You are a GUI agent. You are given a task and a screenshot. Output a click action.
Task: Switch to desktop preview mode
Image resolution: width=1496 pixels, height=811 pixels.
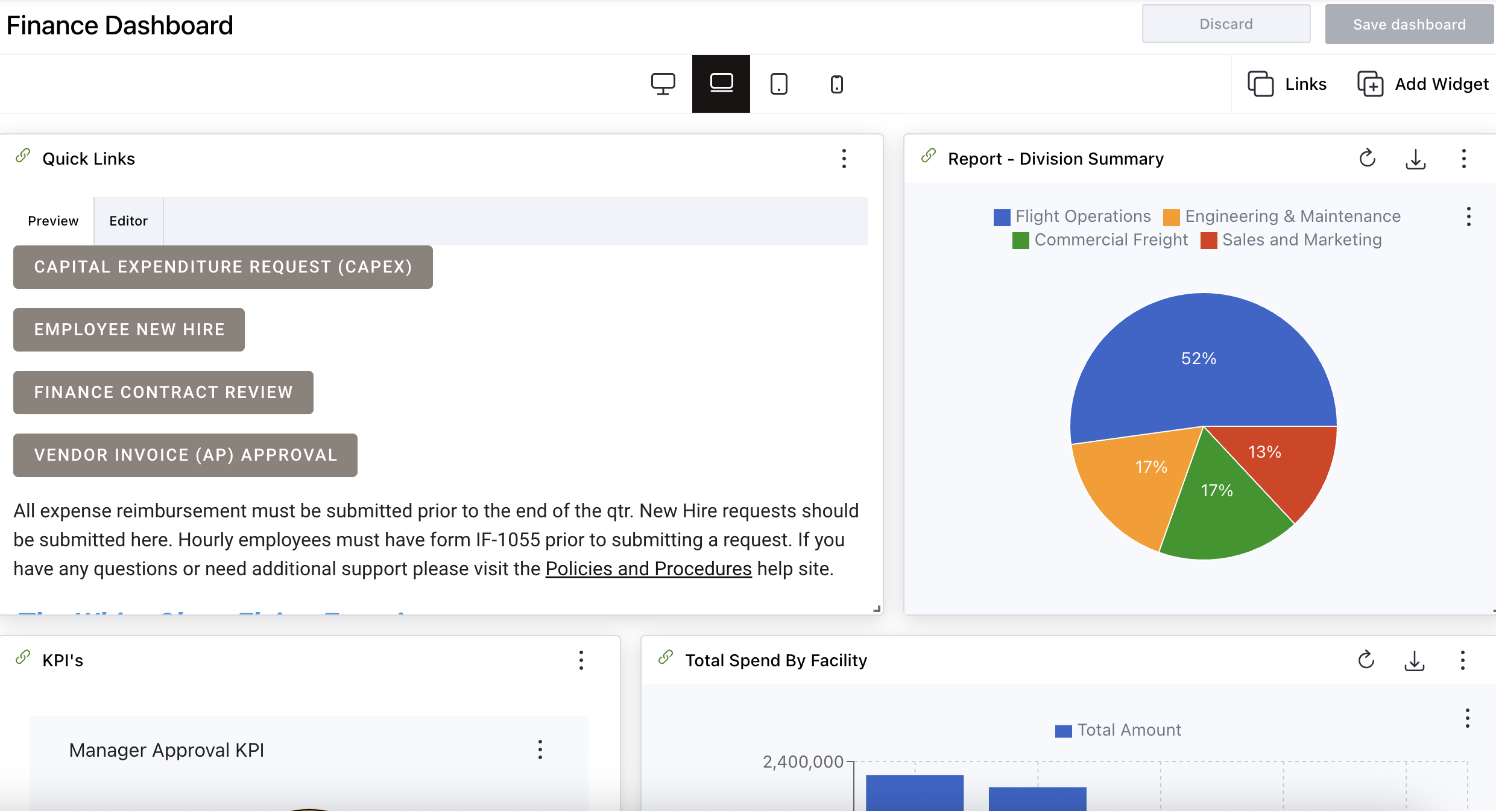[x=663, y=84]
